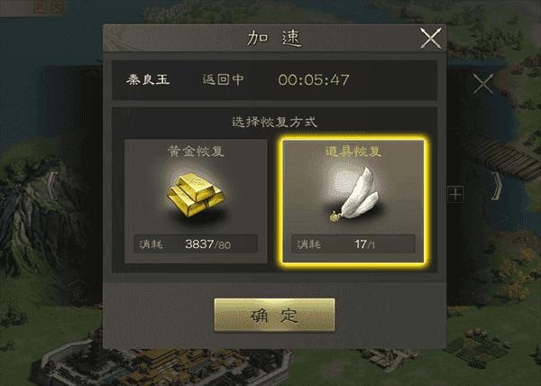541x386 pixels.
Task: Click the 00:05:47 countdown timer
Action: pyautogui.click(x=314, y=80)
